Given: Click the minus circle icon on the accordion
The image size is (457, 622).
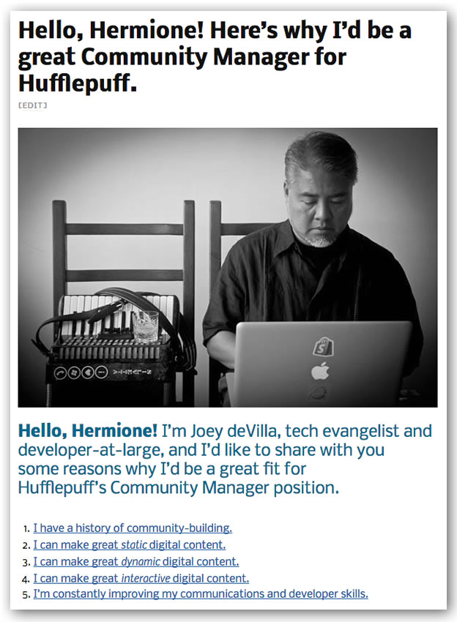Looking at the screenshot, I should [x=101, y=372].
